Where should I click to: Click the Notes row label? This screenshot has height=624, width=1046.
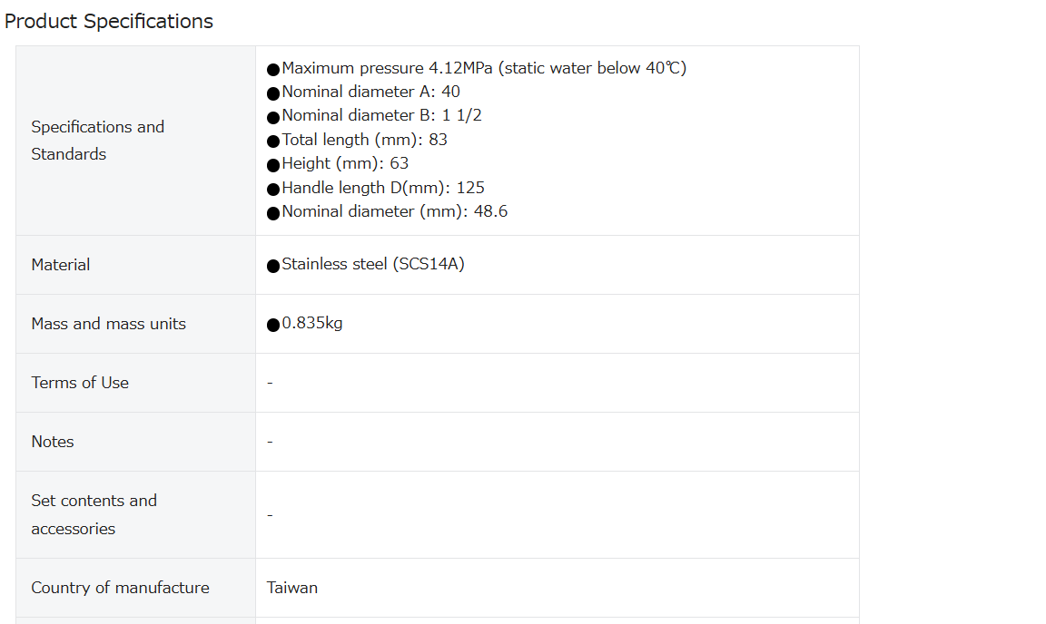point(53,442)
